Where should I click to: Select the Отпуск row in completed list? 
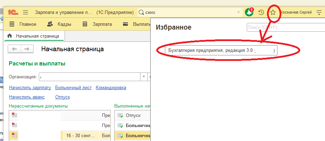coord(132,115)
